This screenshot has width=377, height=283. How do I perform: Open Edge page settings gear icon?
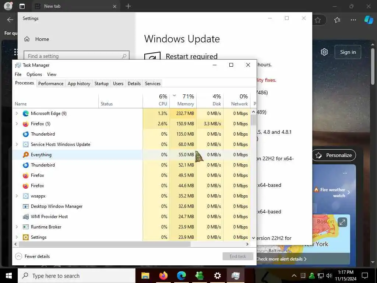click(x=324, y=52)
